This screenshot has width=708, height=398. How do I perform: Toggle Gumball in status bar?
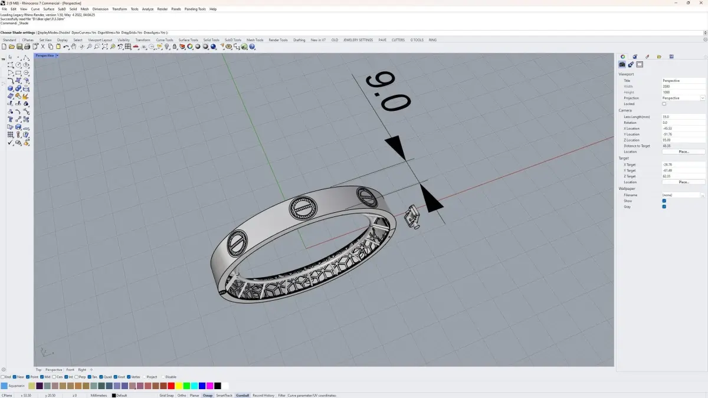tap(242, 396)
